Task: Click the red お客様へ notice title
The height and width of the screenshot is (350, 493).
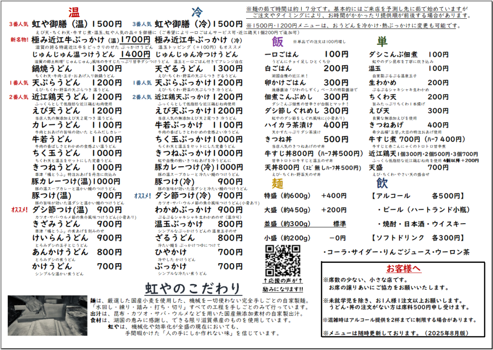Action: (x=403, y=269)
